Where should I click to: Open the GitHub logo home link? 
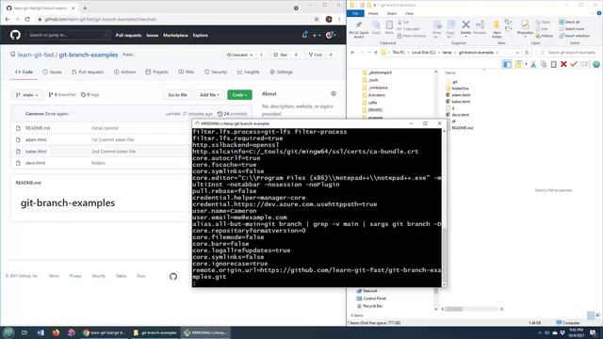click(15, 35)
